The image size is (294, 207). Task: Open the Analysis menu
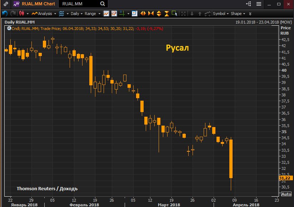coord(42,14)
